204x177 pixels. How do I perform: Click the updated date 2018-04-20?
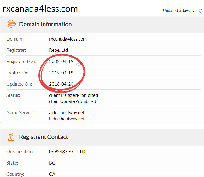pyautogui.click(x=61, y=84)
